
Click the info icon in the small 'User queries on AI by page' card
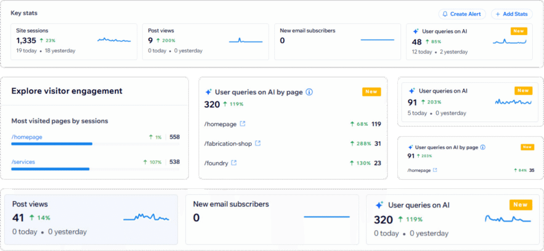click(482, 147)
